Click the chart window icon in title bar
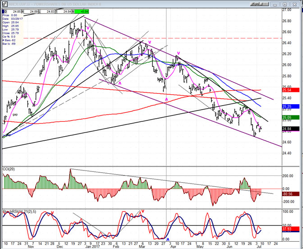This screenshot has height=249, width=303. (x=5, y=4)
